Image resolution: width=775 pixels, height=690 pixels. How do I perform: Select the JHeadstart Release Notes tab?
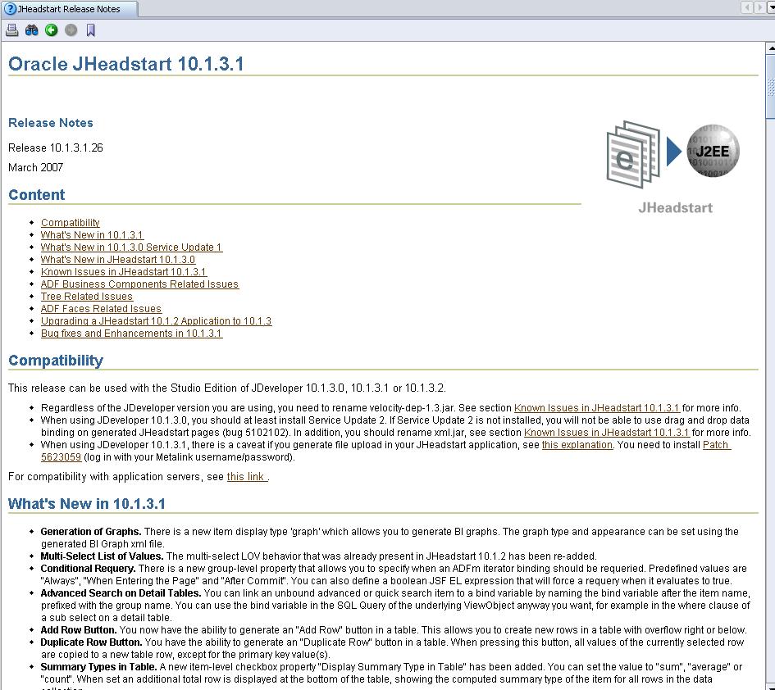[69, 9]
